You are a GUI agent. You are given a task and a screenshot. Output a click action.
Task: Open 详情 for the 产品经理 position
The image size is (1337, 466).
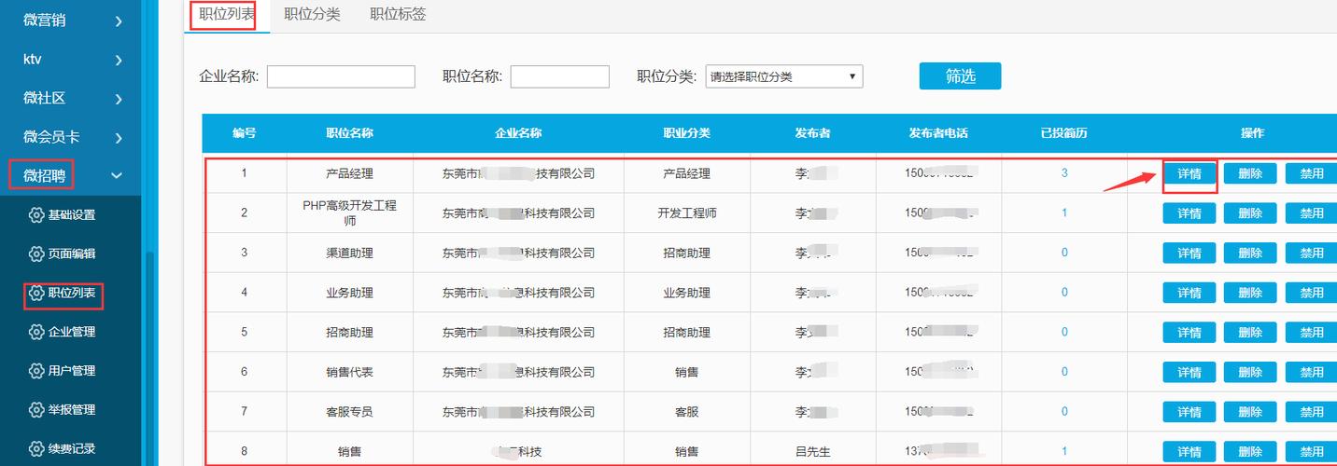tap(1189, 173)
